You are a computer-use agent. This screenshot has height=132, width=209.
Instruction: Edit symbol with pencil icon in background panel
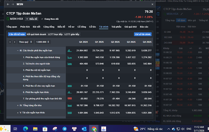point(181,14)
